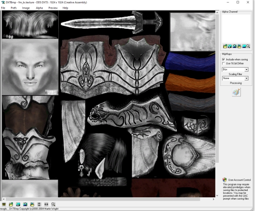Click the magnifier zoom icon in bottom toolbar
The width and height of the screenshot is (255, 211).
53,204
